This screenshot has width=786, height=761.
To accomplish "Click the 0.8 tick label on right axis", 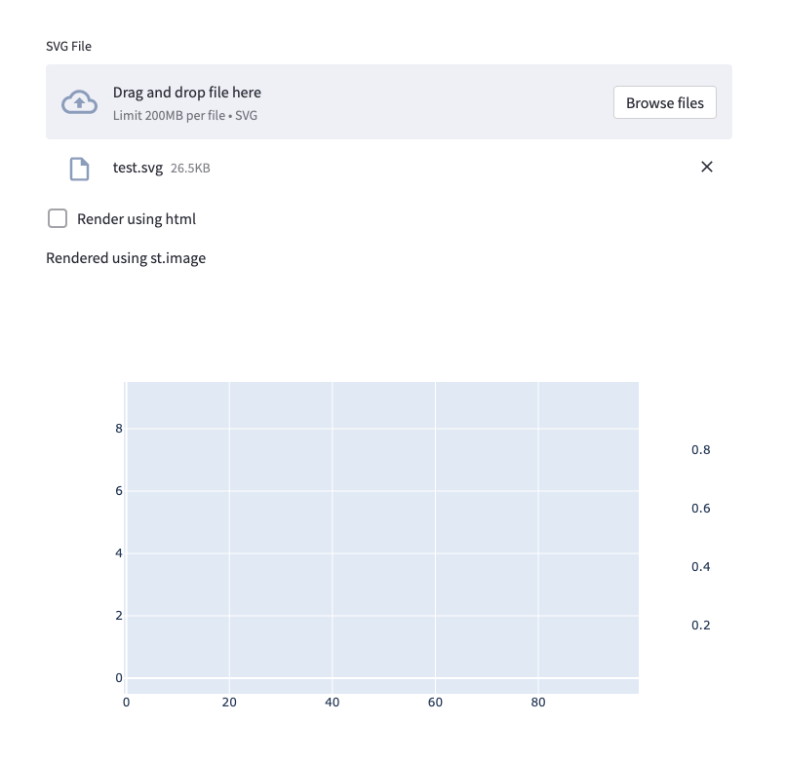I will 703,449.
